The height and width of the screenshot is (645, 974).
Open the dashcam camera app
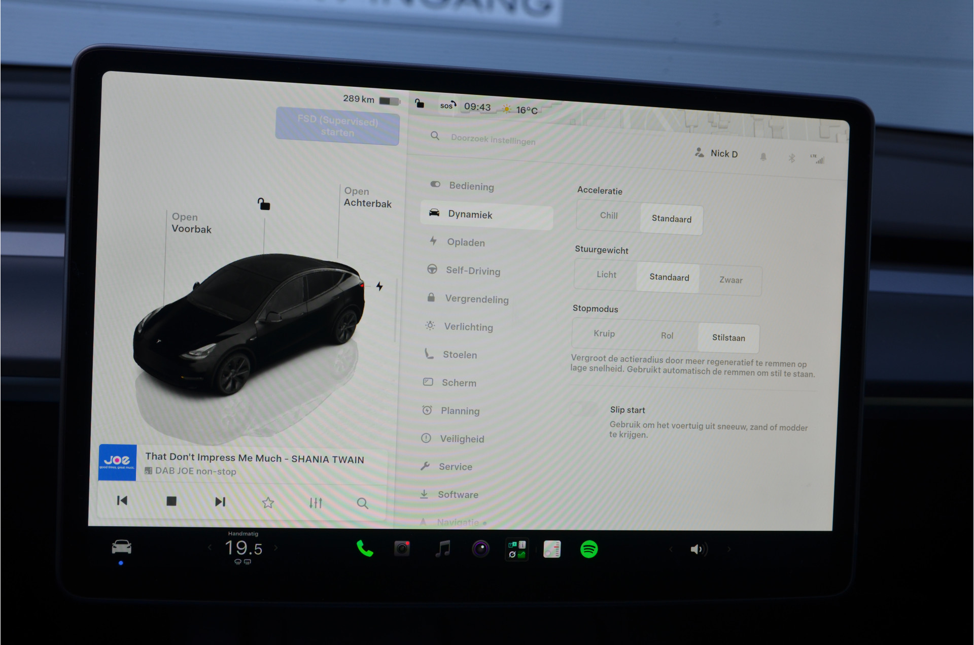click(402, 549)
